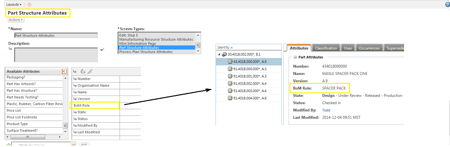Screen dimensions: 450x147
Task: Click gear icon of 91.4018.000.000*, A.3
Action: [x=230, y=69]
